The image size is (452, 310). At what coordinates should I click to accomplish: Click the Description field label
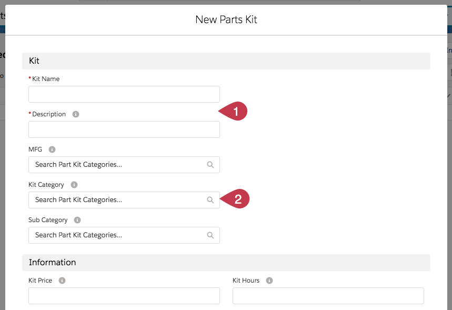pos(49,114)
